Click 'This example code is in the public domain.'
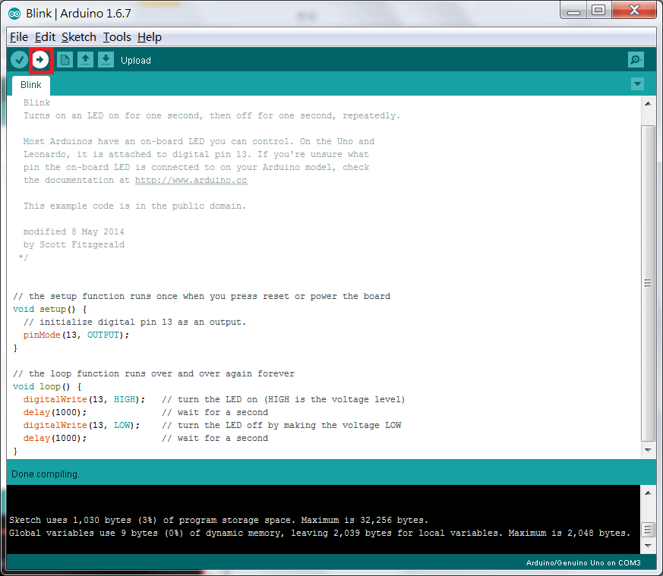The width and height of the screenshot is (663, 576). 134,206
